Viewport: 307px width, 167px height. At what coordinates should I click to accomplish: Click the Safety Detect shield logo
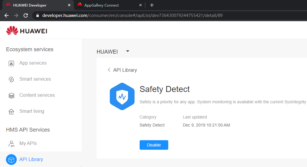click(122, 96)
